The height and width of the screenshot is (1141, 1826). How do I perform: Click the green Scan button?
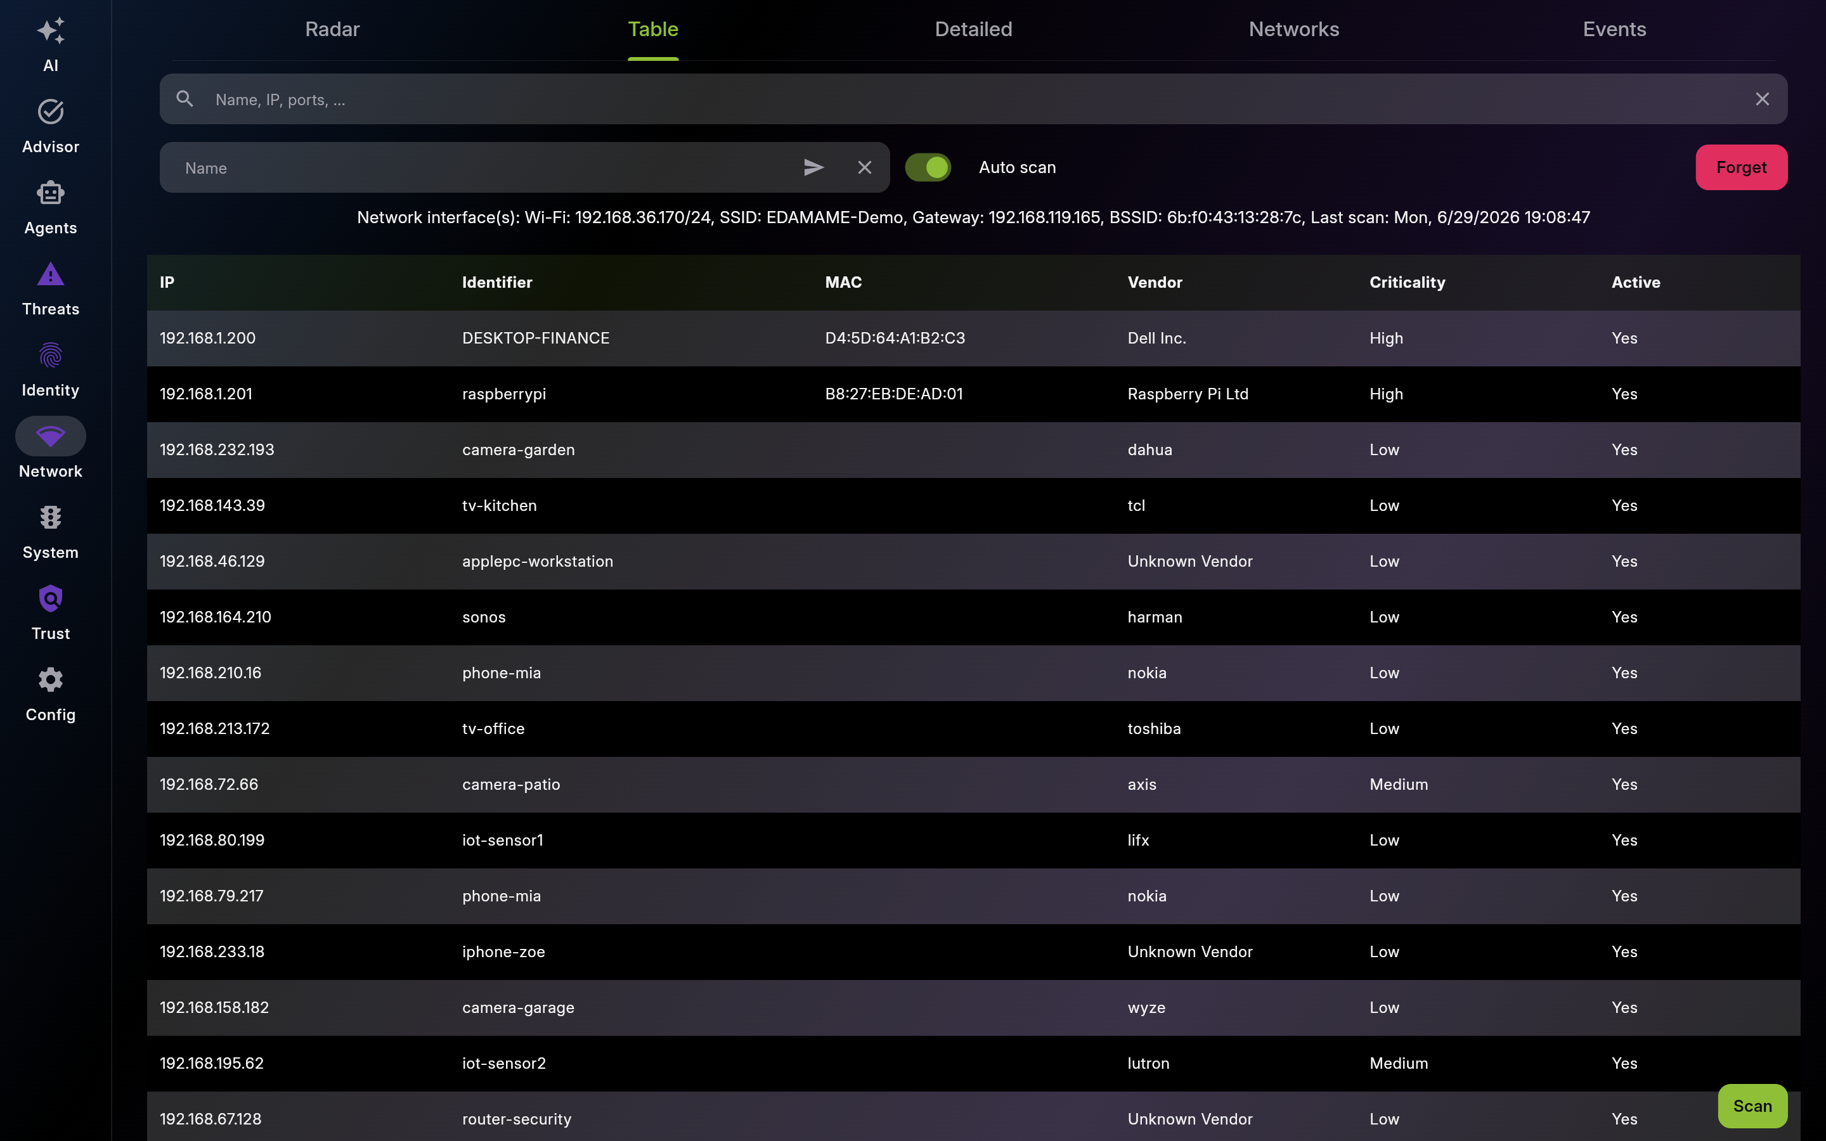coord(1752,1106)
